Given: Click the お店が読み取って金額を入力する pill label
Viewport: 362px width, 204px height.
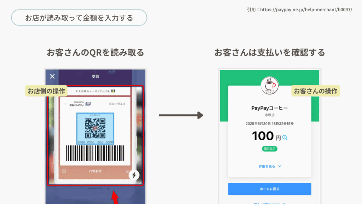Looking at the screenshot, I should point(79,18).
